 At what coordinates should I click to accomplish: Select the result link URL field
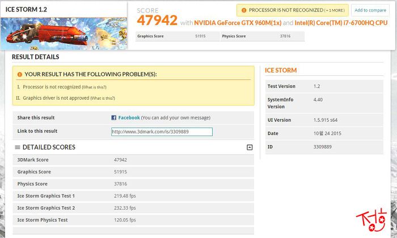[162, 132]
